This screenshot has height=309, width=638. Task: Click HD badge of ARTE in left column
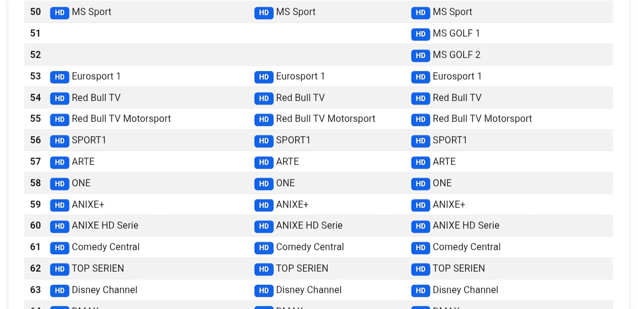coord(59,162)
